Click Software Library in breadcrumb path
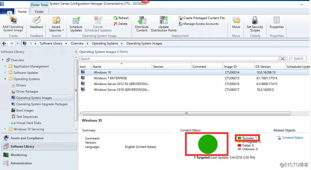Viewport: 311px width, 170px height. pos(51,44)
